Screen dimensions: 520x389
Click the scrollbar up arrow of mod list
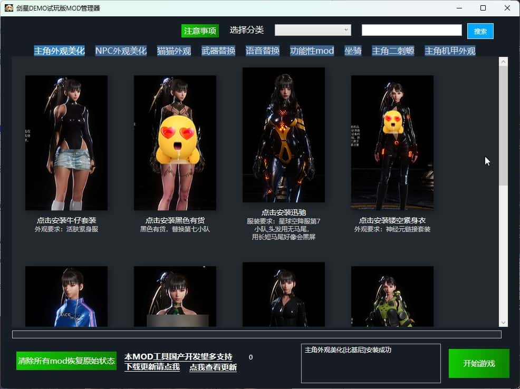(x=503, y=62)
